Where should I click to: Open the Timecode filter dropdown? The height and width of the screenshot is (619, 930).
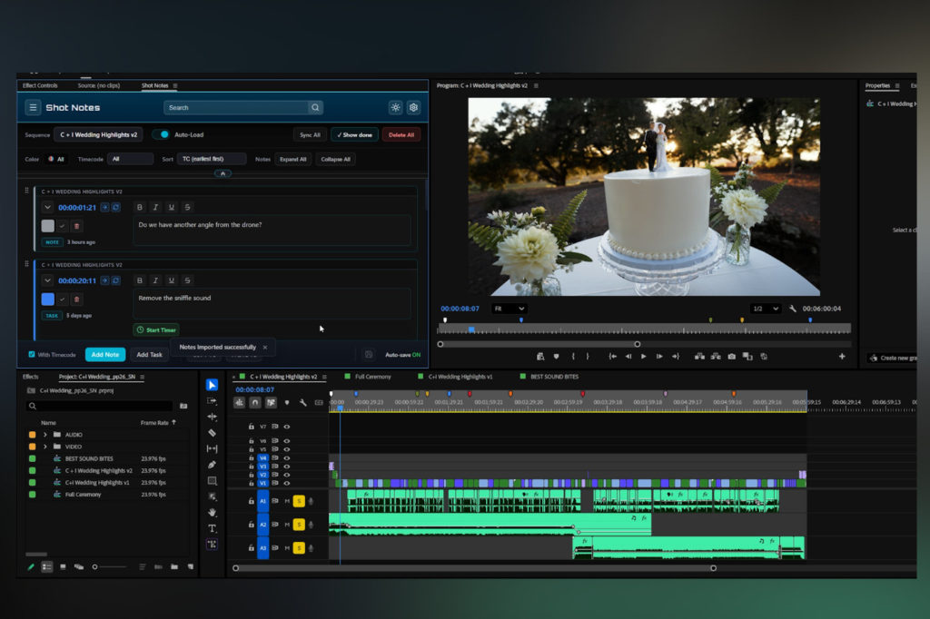(131, 159)
